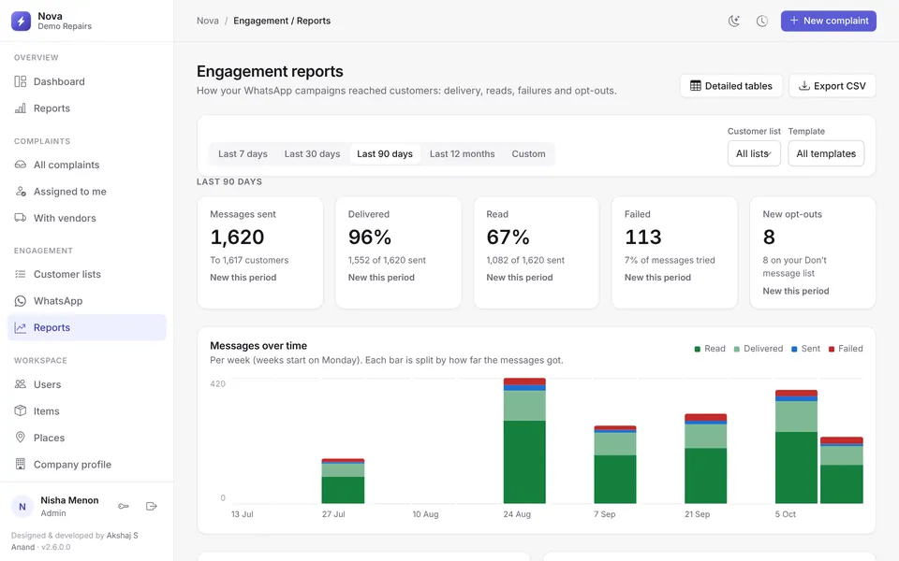The image size is (899, 561).
Task: Click the people icon beside Users
Action: (20, 384)
